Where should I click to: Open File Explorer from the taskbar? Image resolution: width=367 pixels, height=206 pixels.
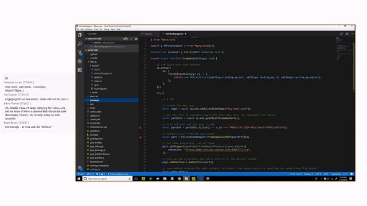[x=165, y=179]
